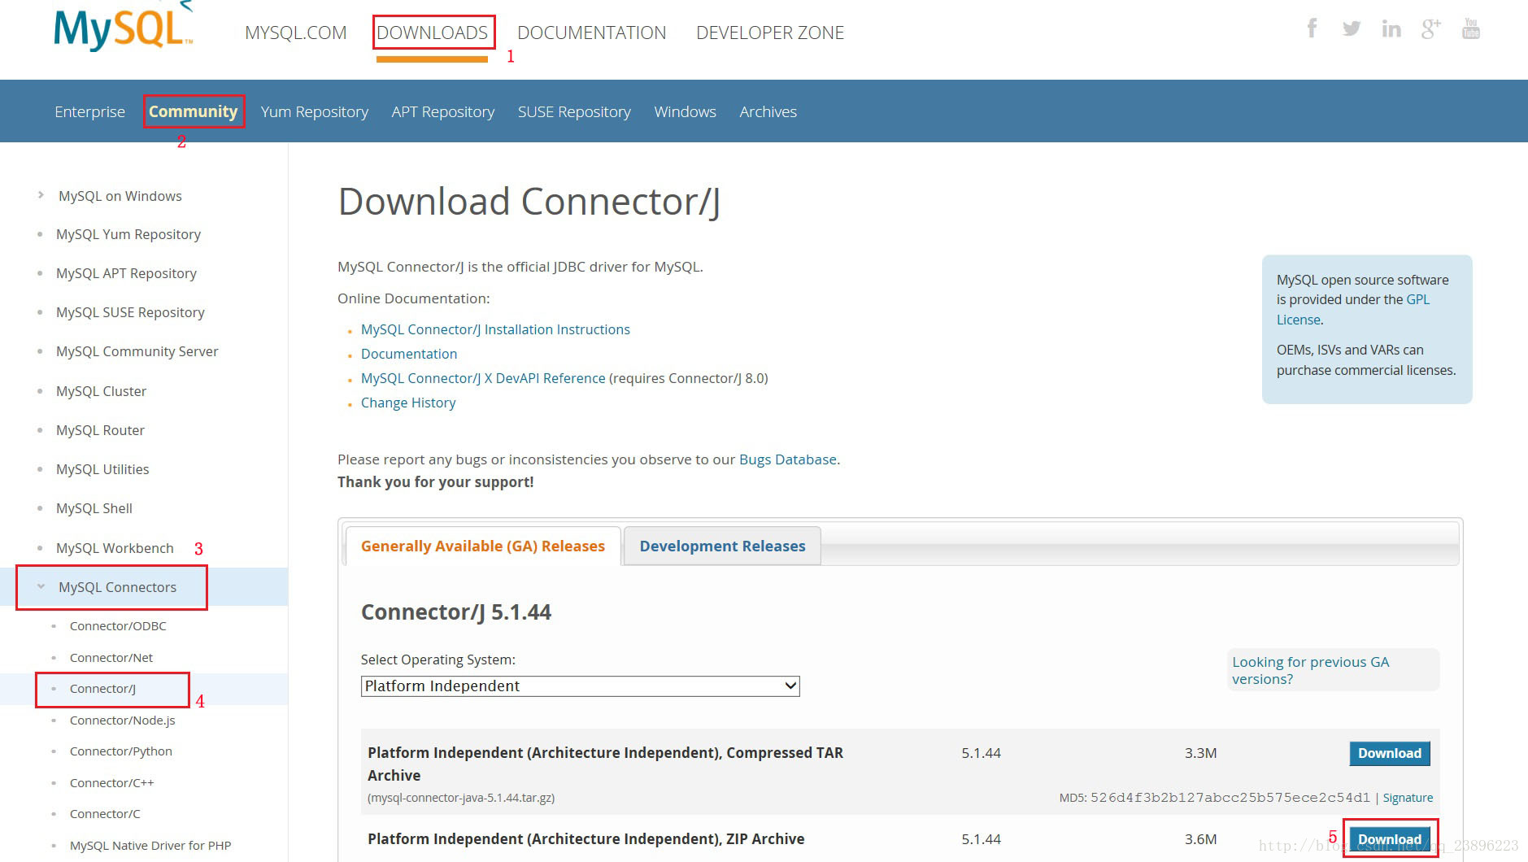The image size is (1528, 862).
Task: Go to MYSQL.COM in the top navigation
Action: (x=296, y=33)
